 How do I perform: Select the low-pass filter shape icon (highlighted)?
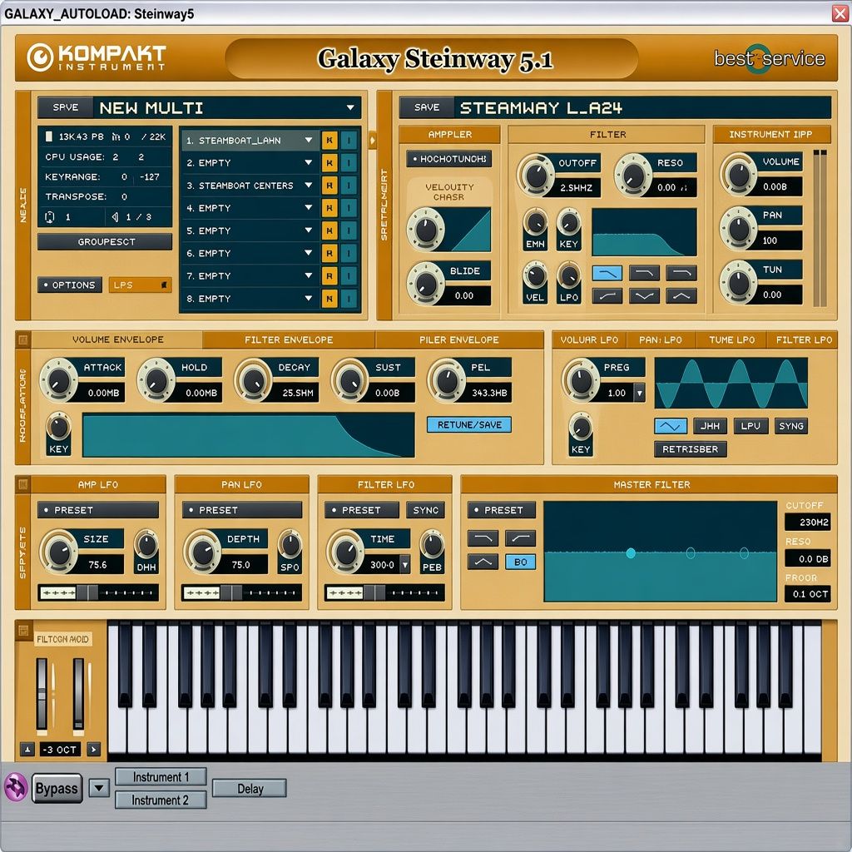(x=607, y=273)
